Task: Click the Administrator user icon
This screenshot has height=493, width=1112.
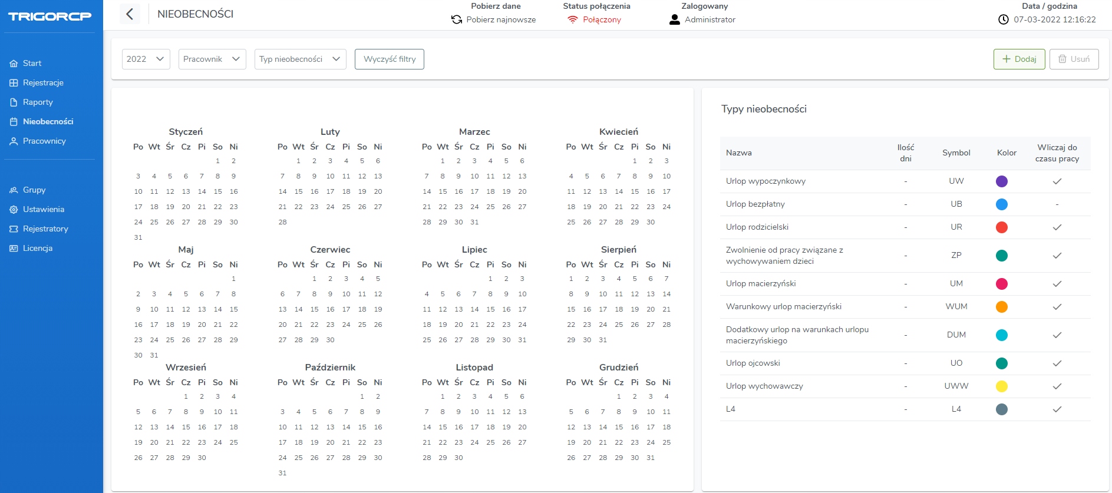Action: pyautogui.click(x=675, y=19)
